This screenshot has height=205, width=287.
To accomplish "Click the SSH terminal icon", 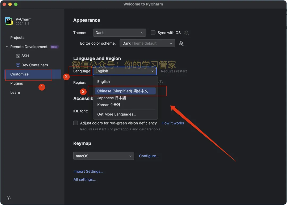I will [18, 56].
